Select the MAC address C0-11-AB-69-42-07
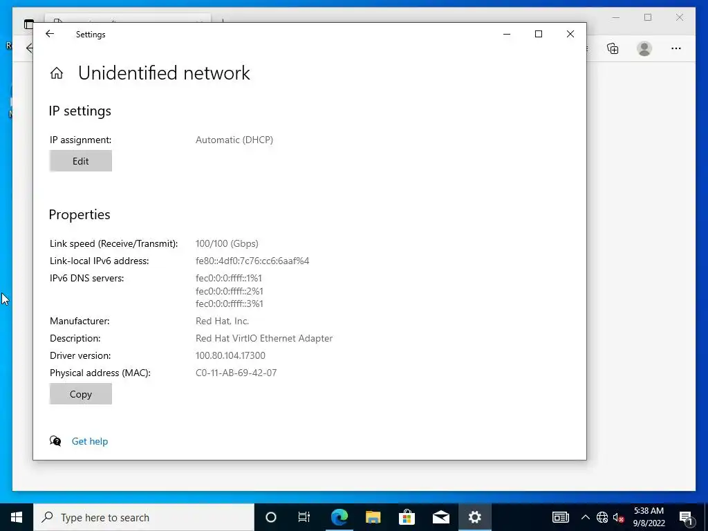This screenshot has width=708, height=531. tap(236, 373)
